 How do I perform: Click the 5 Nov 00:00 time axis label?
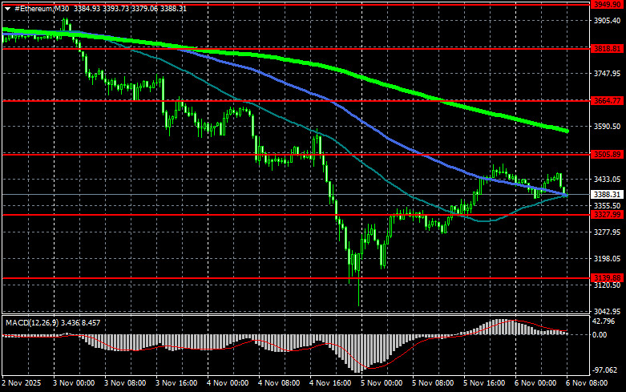(x=382, y=383)
